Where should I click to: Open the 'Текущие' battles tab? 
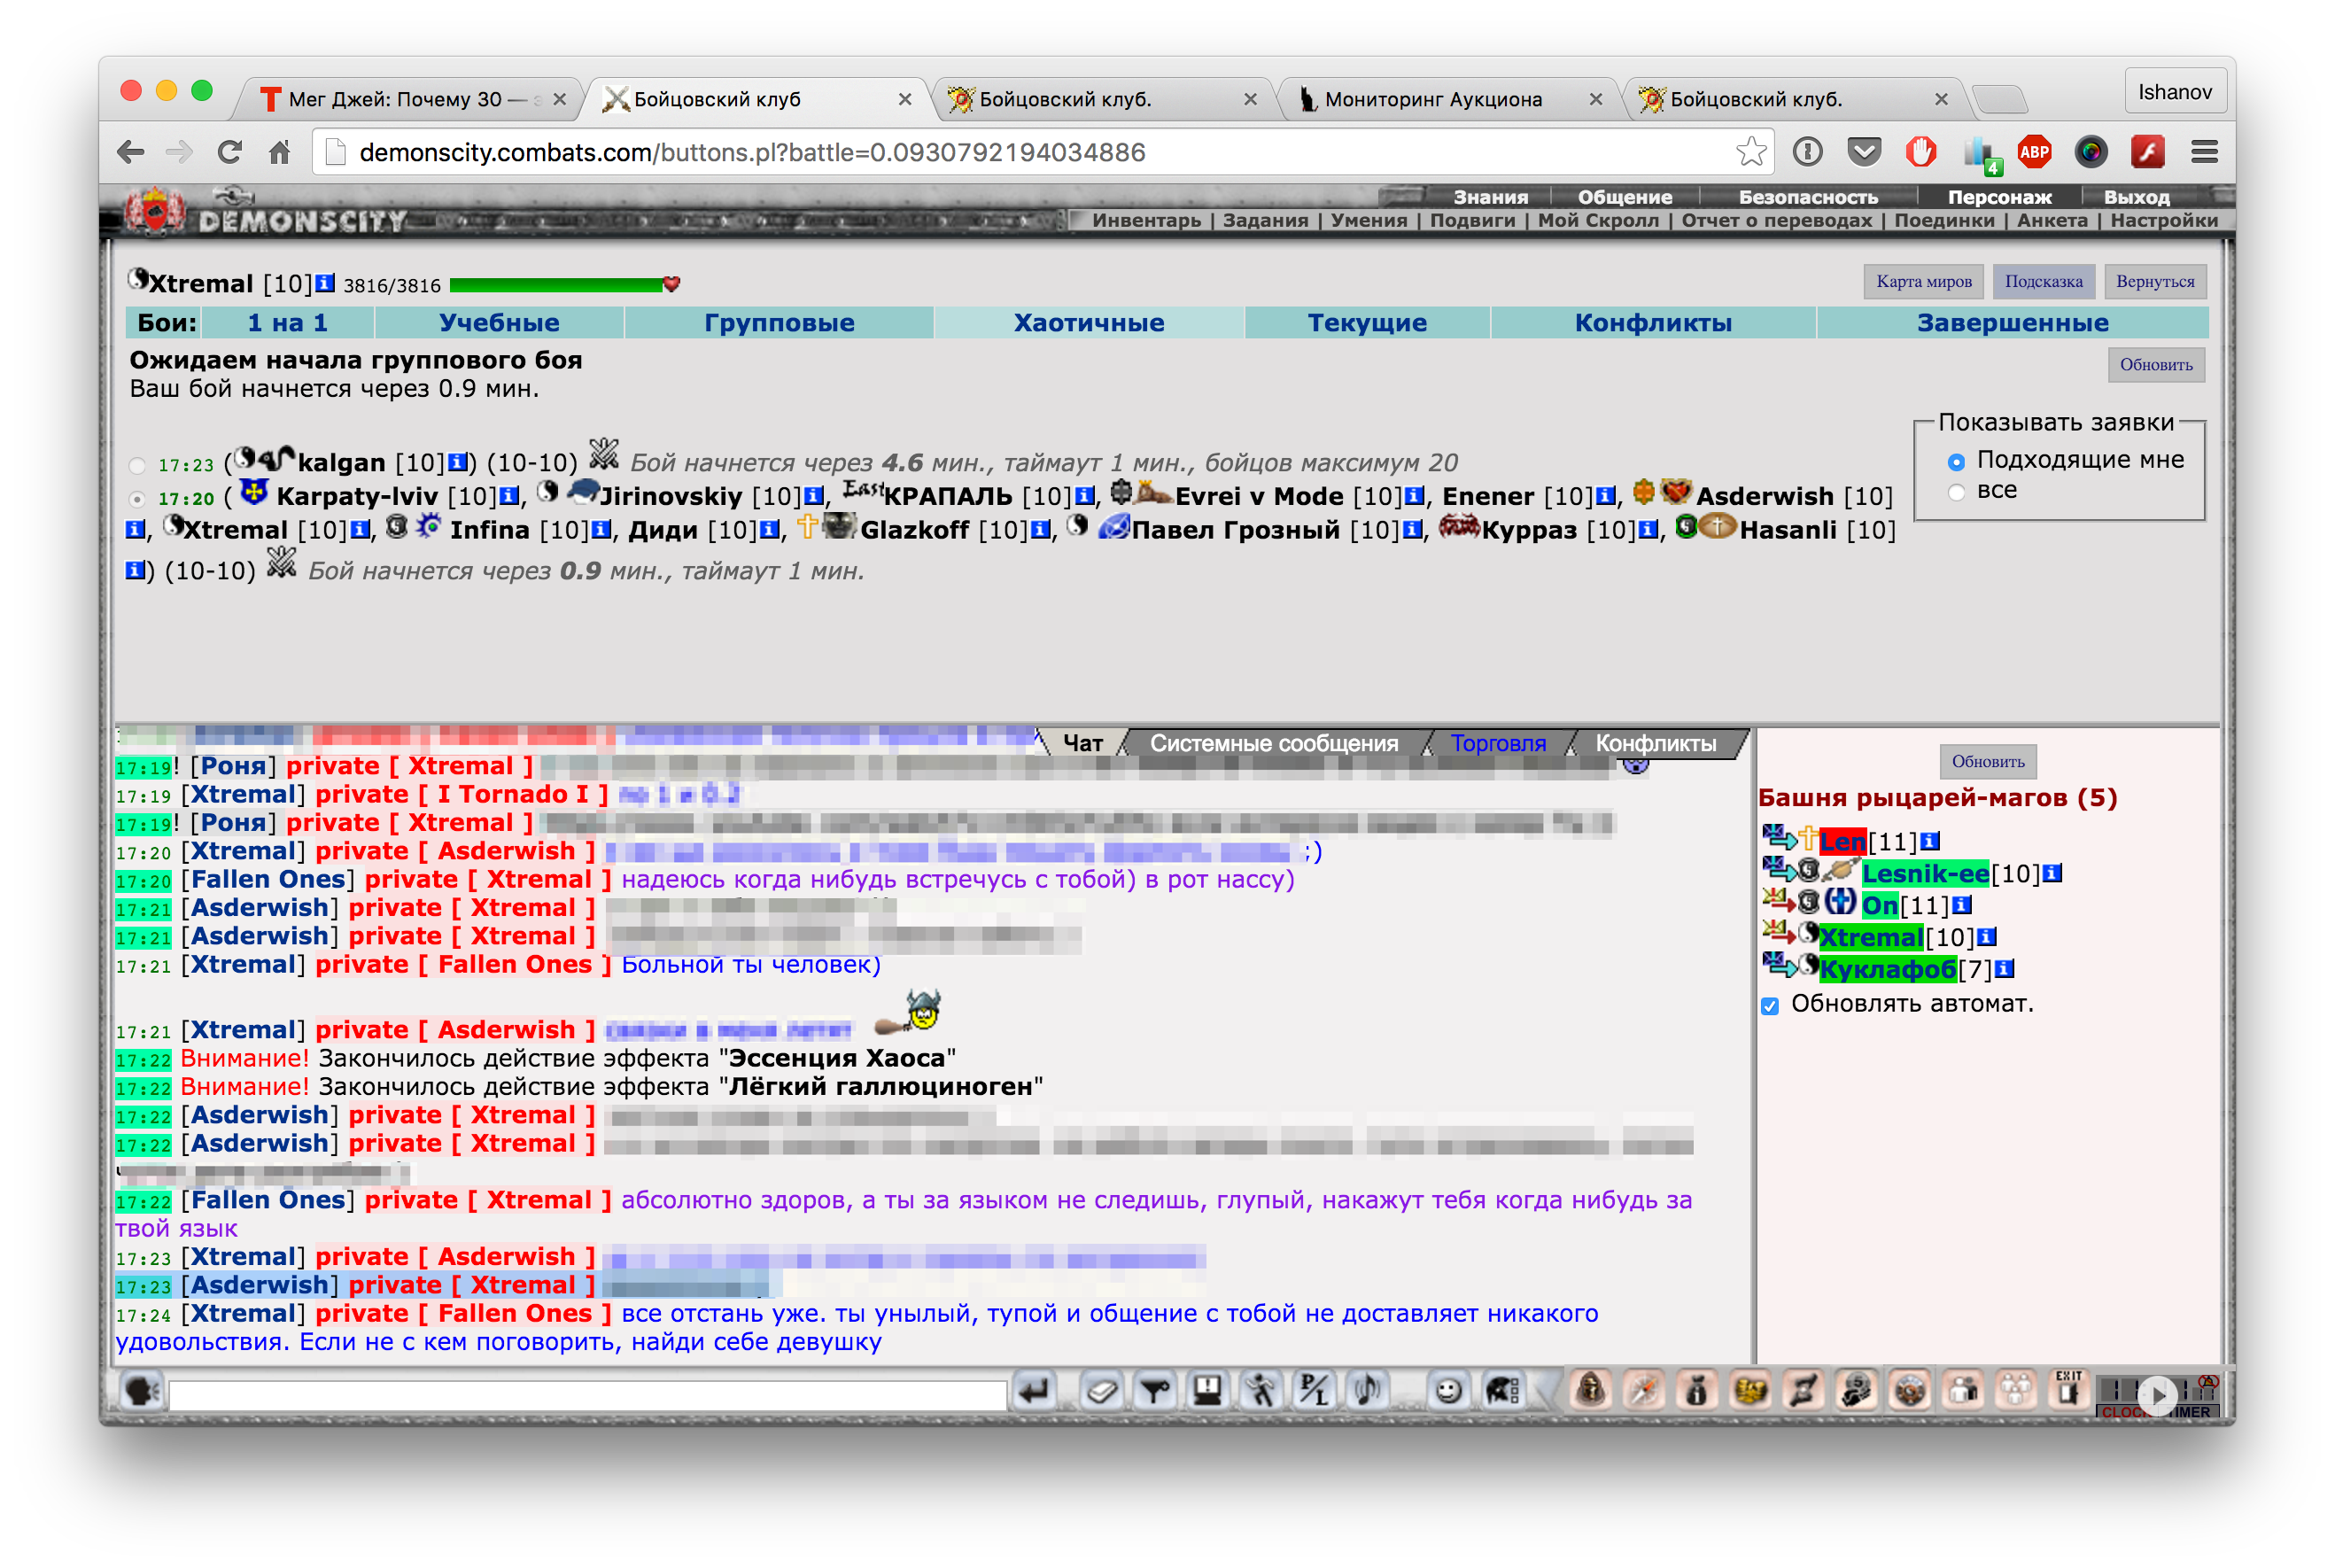pos(1367,323)
